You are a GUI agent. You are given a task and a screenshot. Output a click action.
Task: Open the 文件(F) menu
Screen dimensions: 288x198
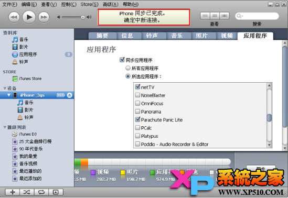pyautogui.click(x=9, y=4)
